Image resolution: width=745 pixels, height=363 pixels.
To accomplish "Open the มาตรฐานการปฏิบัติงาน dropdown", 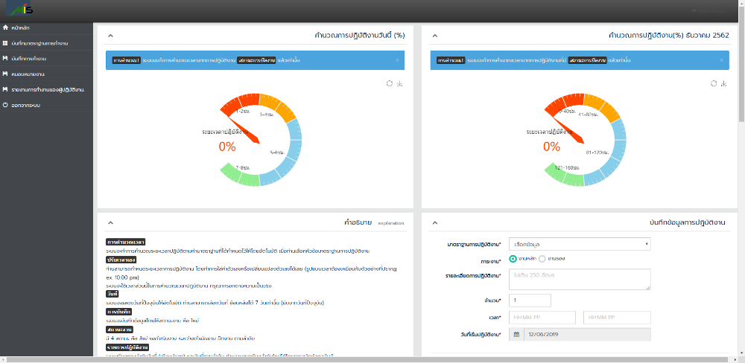I will (x=580, y=244).
